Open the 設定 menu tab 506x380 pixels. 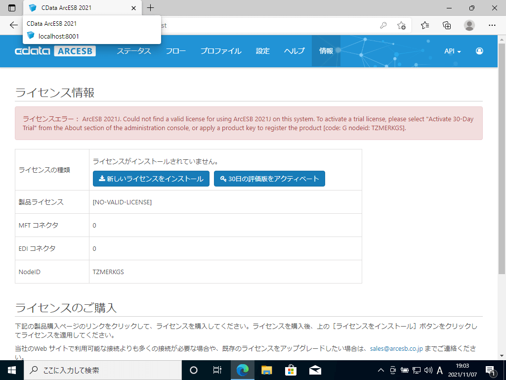pyautogui.click(x=263, y=51)
